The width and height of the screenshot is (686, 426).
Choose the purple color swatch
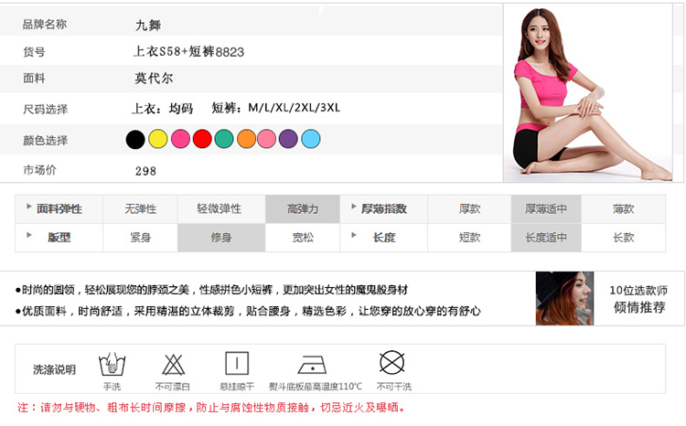[288, 140]
